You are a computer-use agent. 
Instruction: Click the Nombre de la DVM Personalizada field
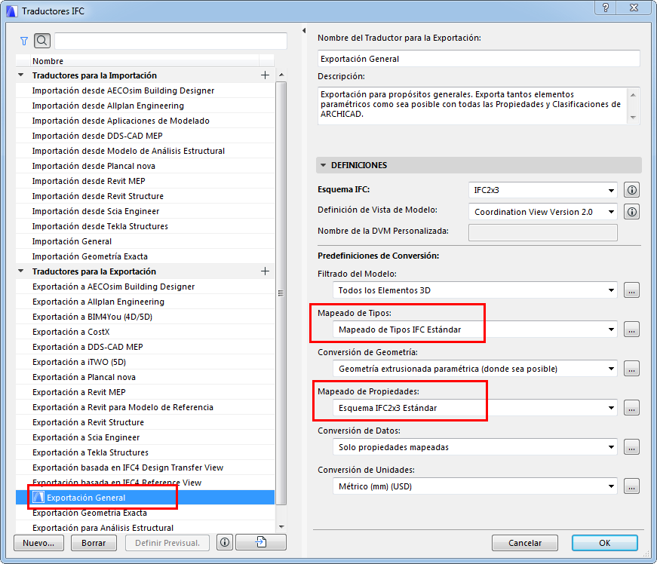(542, 232)
